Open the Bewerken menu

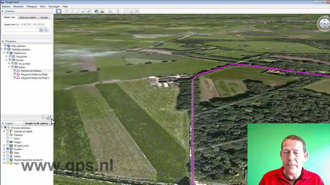point(18,6)
